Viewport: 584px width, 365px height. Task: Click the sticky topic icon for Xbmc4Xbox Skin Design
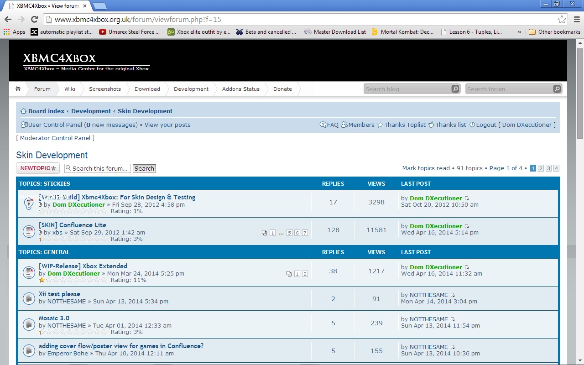[29, 203]
